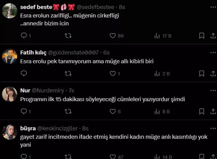
Task: Bookmark sedef beste's tweet
Action: coord(202,36)
